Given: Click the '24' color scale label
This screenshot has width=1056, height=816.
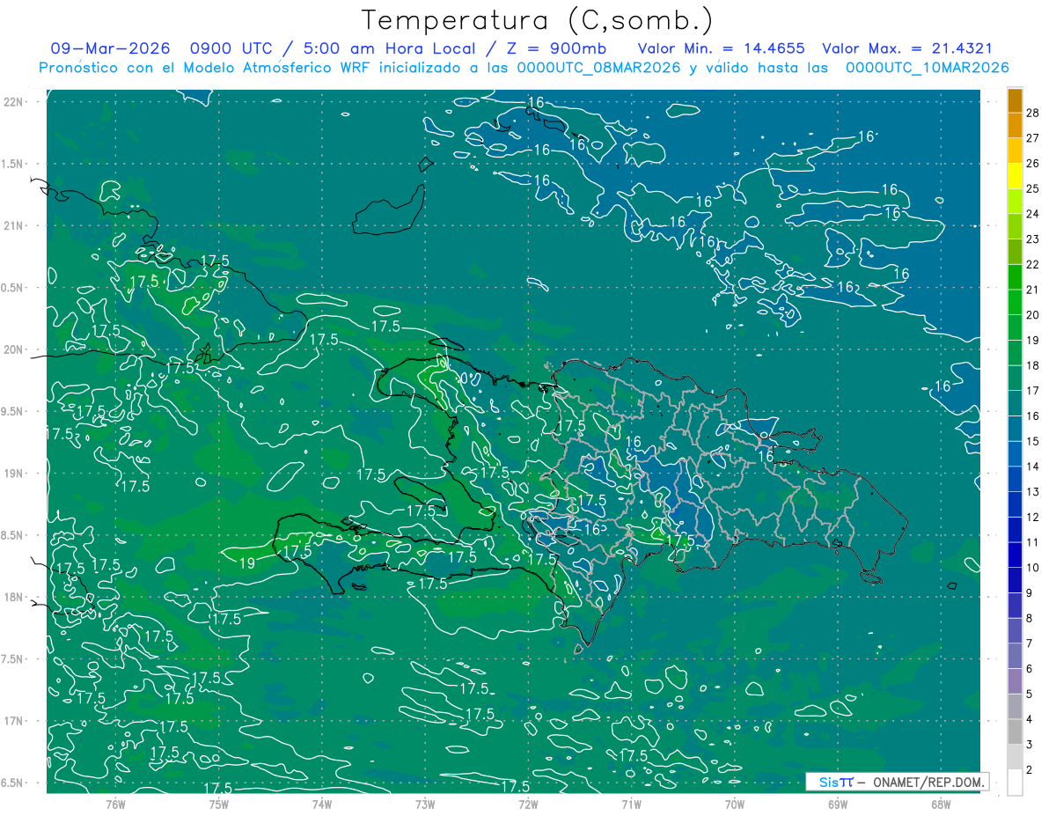Looking at the screenshot, I should click(x=1033, y=214).
